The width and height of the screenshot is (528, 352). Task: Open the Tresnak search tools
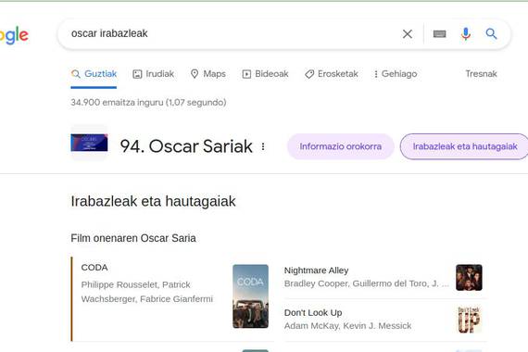(x=481, y=74)
